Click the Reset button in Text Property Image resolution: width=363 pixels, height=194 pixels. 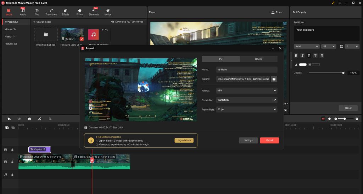point(348,108)
